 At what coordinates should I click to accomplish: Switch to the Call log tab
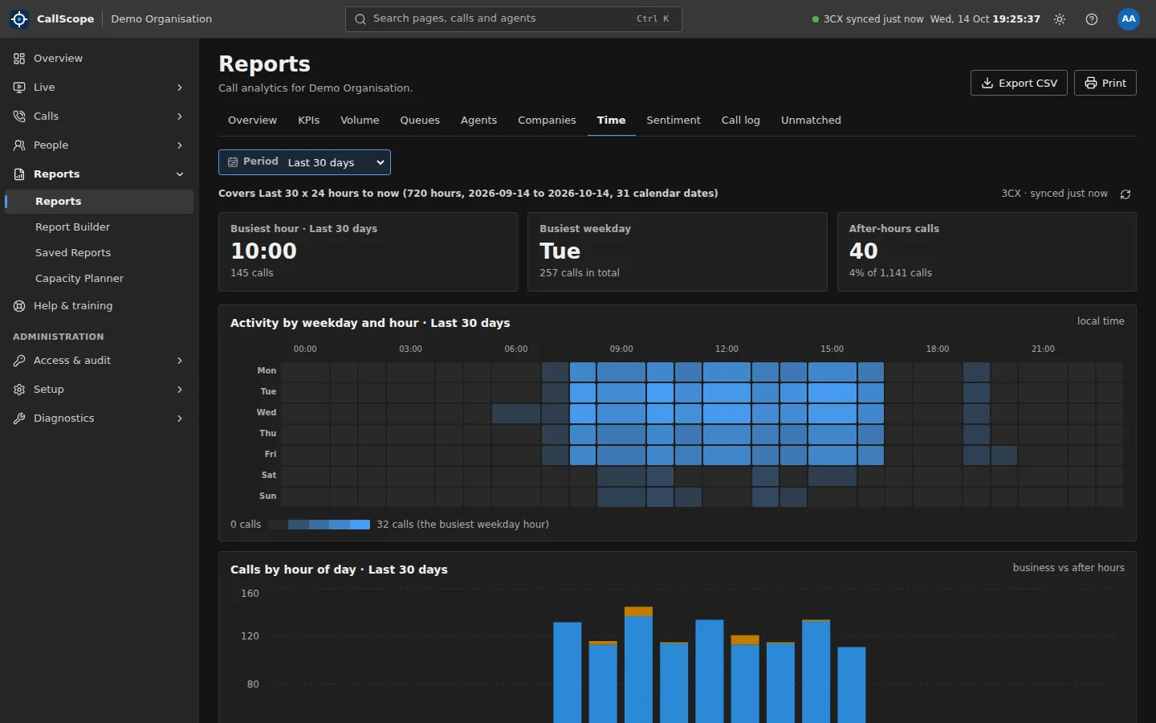[x=740, y=120]
